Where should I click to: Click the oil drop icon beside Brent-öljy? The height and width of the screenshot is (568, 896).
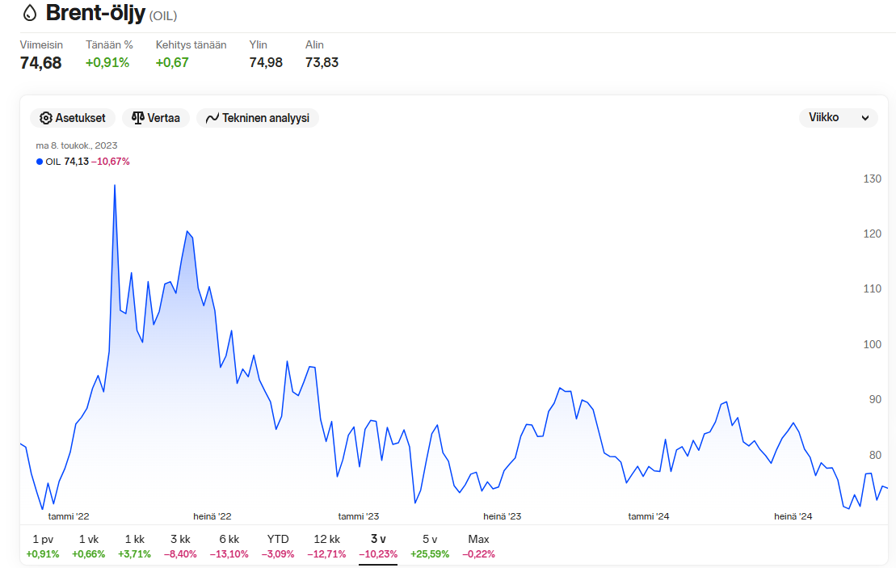pyautogui.click(x=30, y=13)
